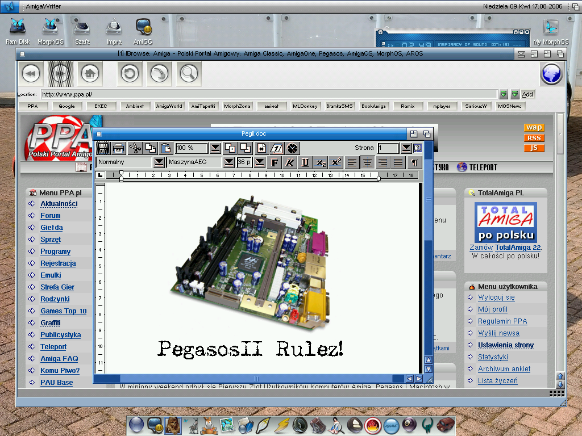Screen dimensions: 582x436
Task: Click the Mój profil link
Action: coord(493,309)
